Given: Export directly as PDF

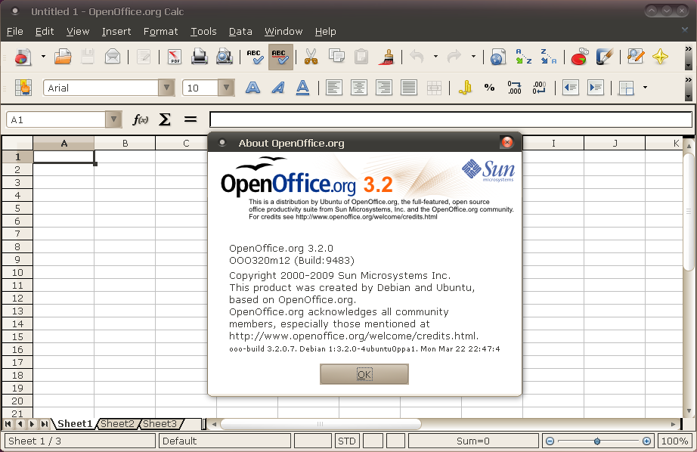Looking at the screenshot, I should pos(174,57).
